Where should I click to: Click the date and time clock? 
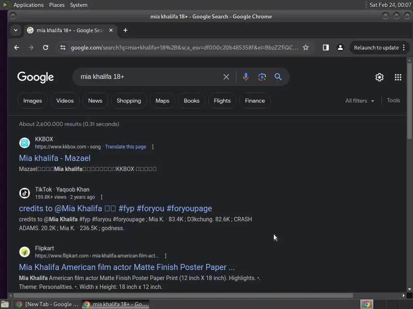pos(390,5)
